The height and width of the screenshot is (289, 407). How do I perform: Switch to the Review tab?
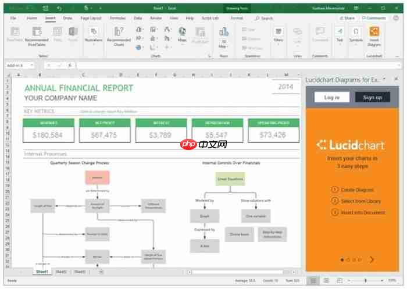coord(156,18)
